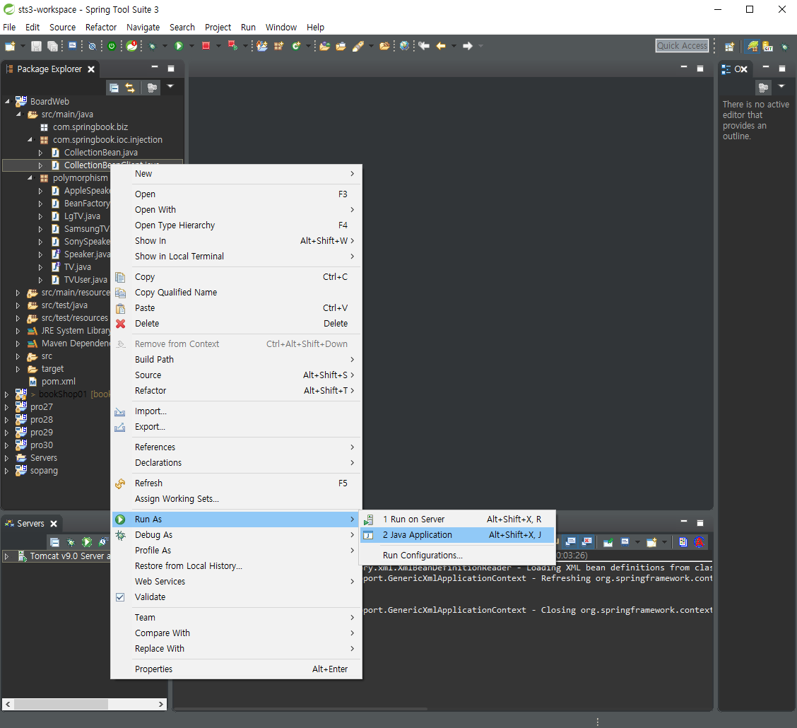
Task: Click the debug server bug icon in Servers view
Action: pyautogui.click(x=71, y=542)
